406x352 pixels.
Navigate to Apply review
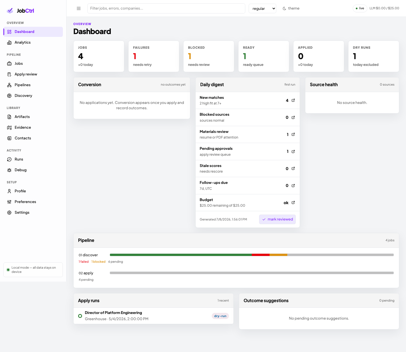33,74
